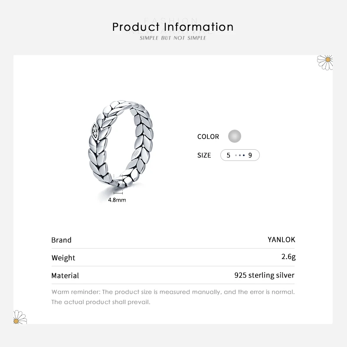This screenshot has width=347, height=347.
Task: Click the daisy flower icon at bottom left
Action: coord(20,318)
